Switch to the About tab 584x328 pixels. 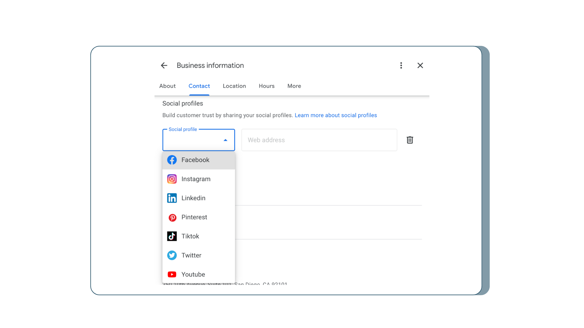[x=167, y=86]
